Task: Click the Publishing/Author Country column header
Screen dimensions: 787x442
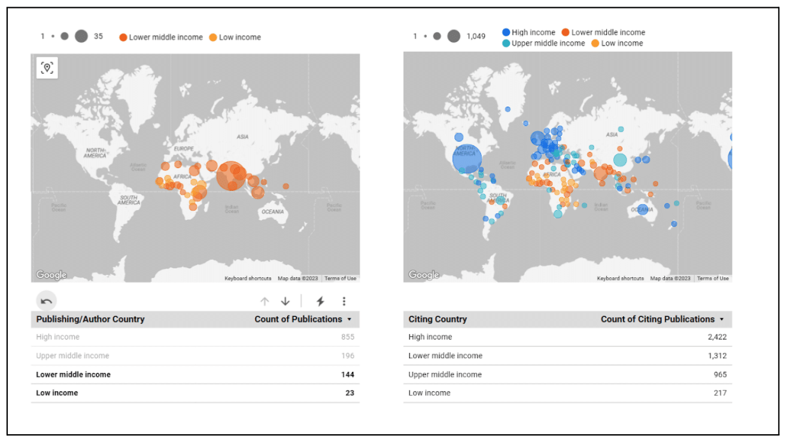Action: pos(90,319)
